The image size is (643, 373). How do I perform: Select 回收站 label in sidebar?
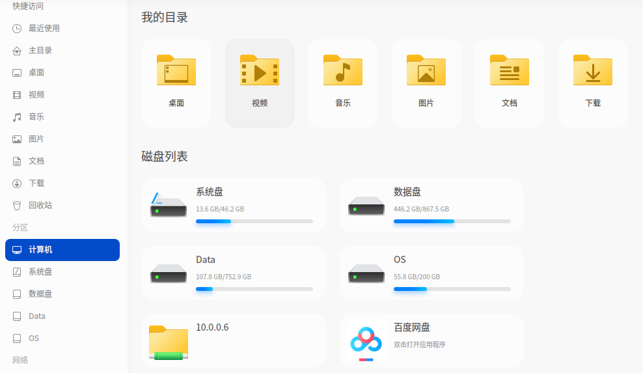coord(40,206)
